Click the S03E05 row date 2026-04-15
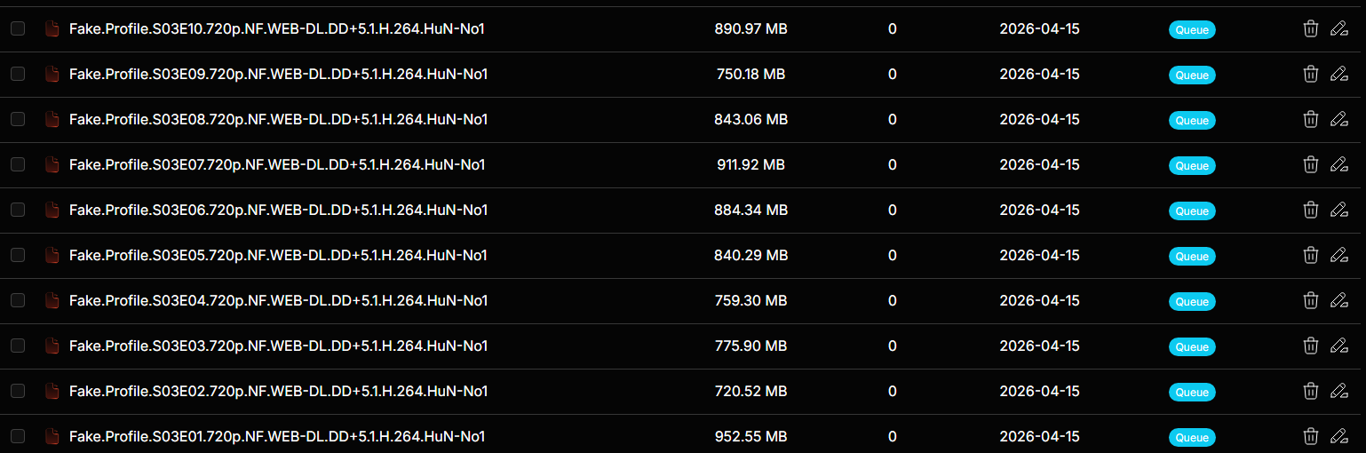This screenshot has height=453, width=1366. (x=1039, y=255)
